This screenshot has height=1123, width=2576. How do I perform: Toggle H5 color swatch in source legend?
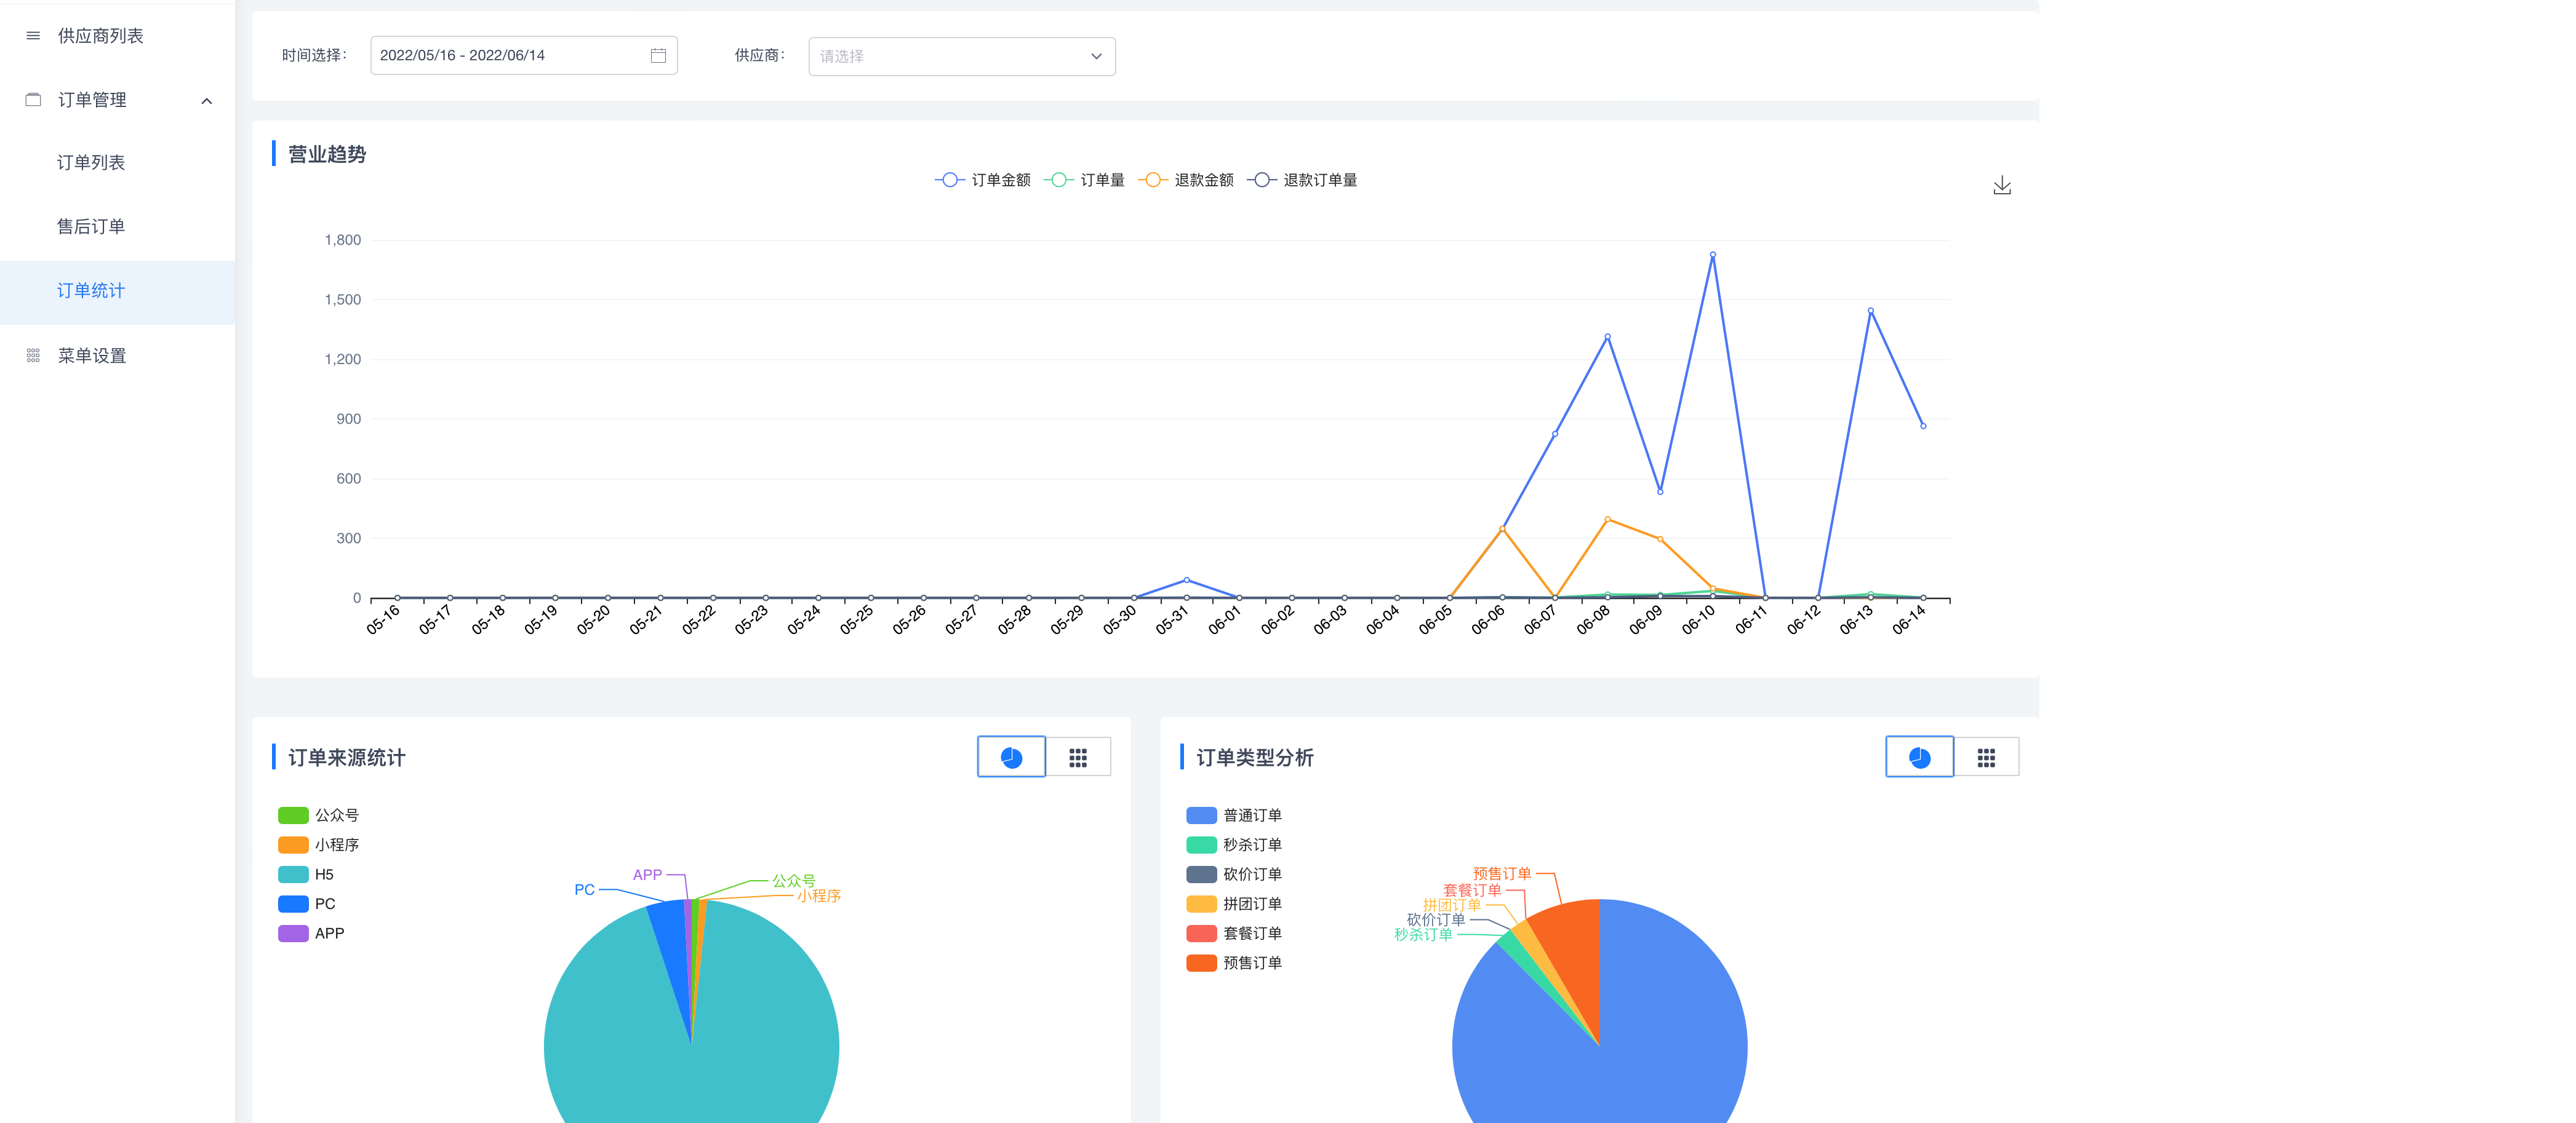[x=293, y=874]
